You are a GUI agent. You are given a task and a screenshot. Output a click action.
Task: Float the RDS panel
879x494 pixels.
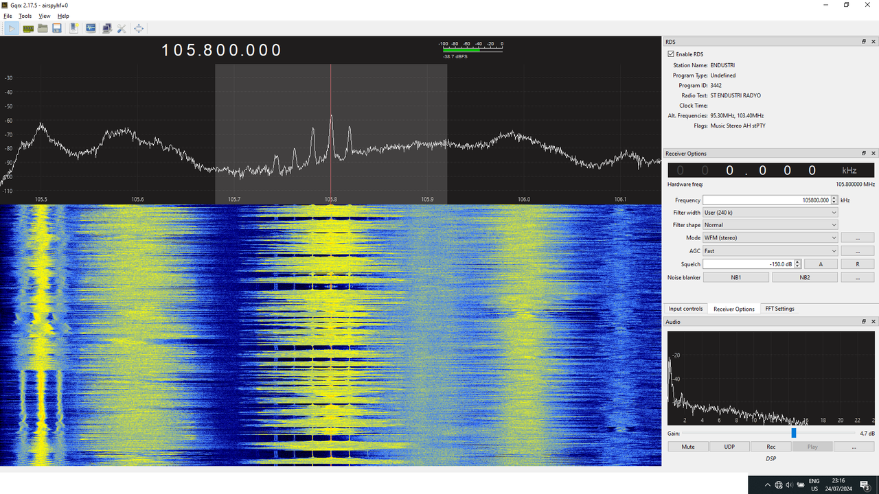pos(864,42)
